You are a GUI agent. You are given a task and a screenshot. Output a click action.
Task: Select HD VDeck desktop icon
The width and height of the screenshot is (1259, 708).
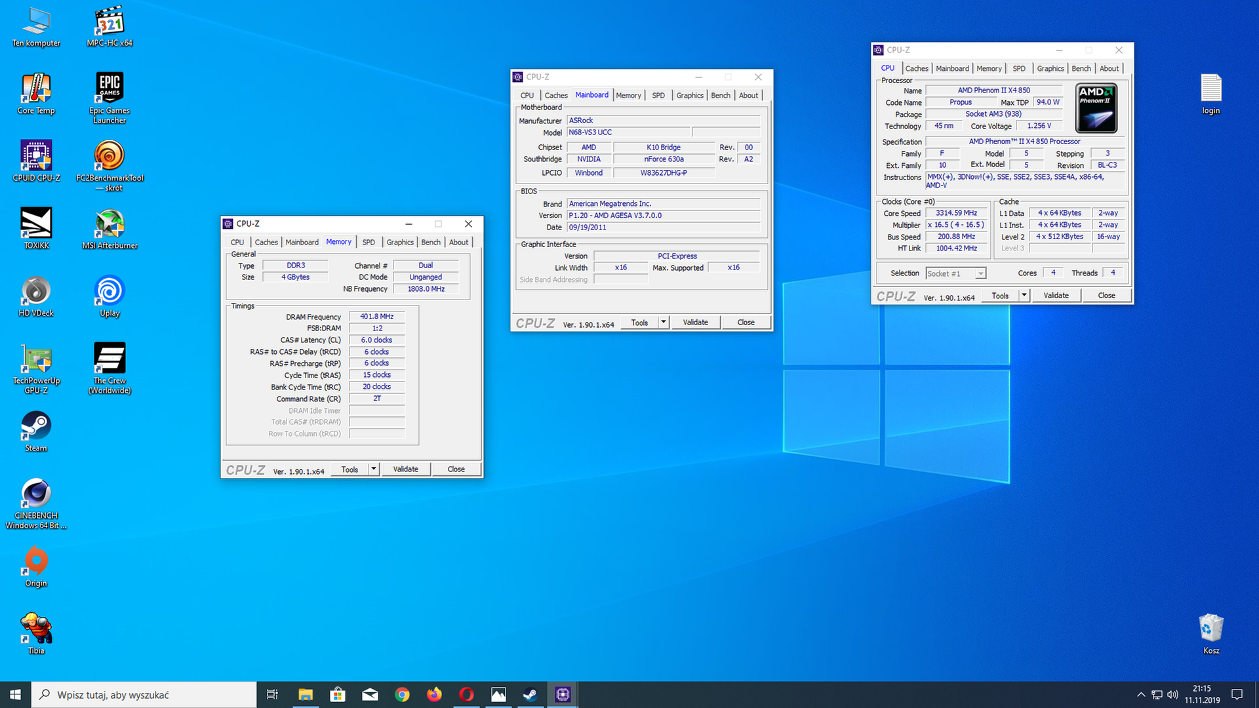click(36, 297)
